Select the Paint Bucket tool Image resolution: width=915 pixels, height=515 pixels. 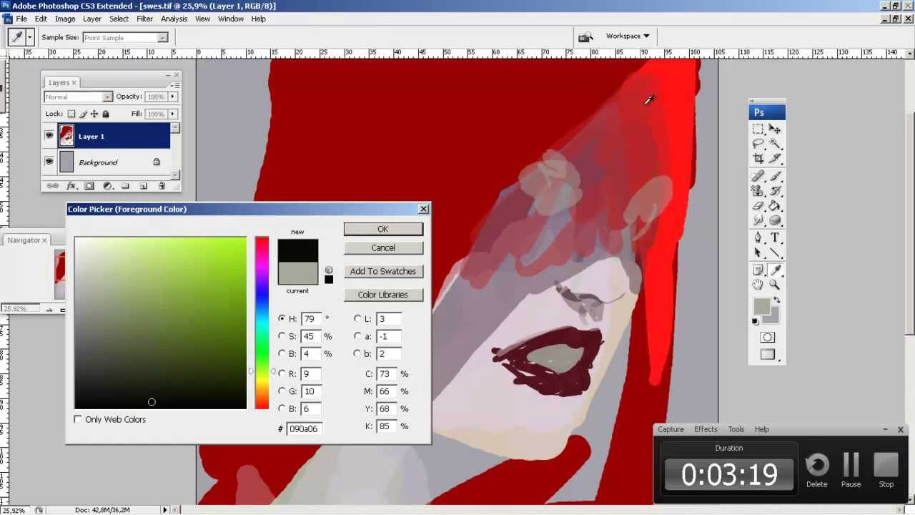coord(775,206)
